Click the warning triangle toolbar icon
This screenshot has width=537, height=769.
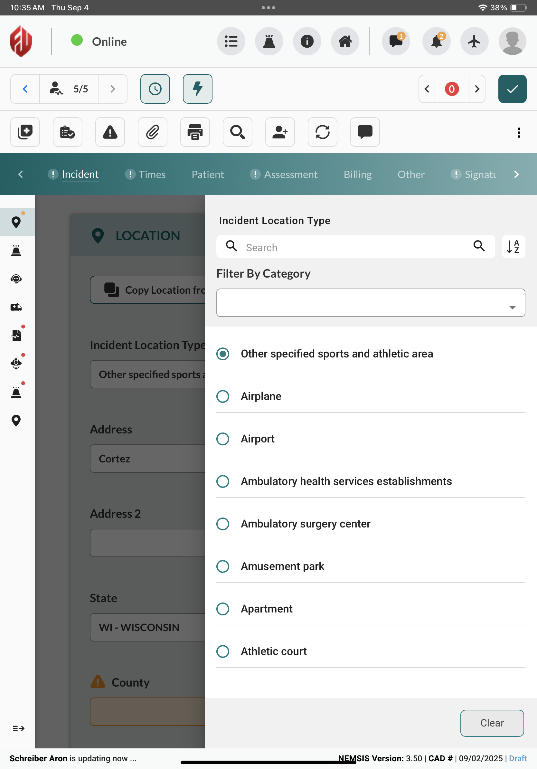point(110,132)
